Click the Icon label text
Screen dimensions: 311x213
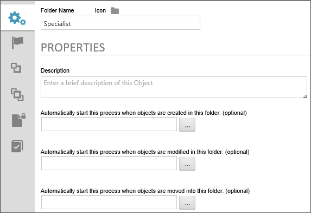click(100, 10)
